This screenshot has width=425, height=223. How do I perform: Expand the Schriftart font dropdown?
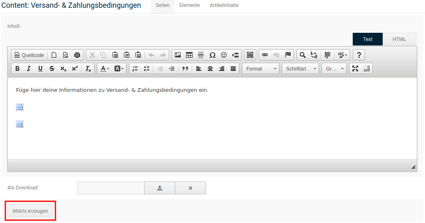300,69
